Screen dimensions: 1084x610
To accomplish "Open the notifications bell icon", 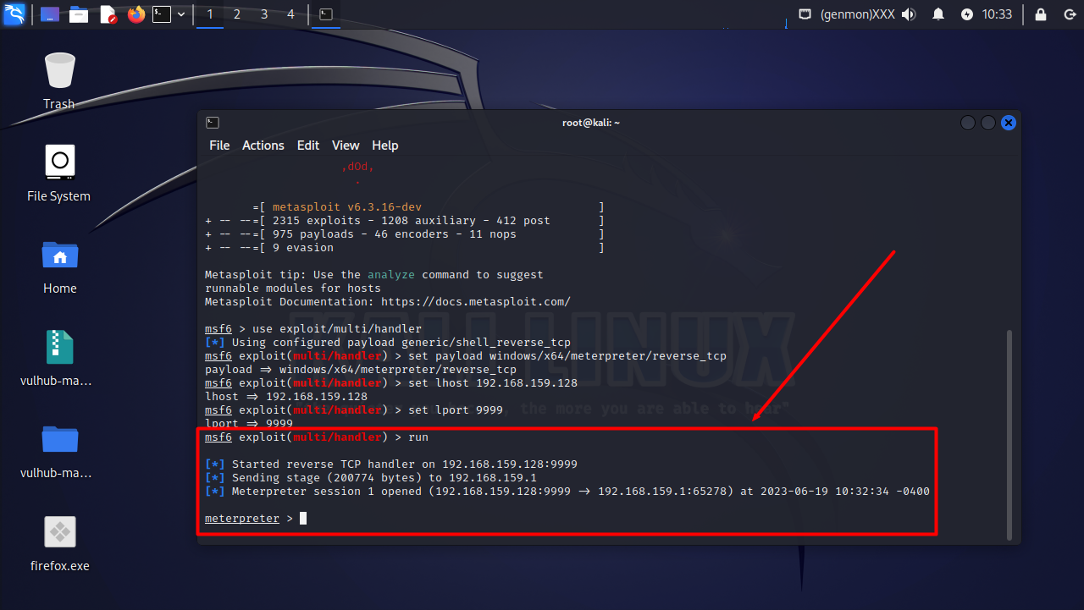I will (938, 14).
